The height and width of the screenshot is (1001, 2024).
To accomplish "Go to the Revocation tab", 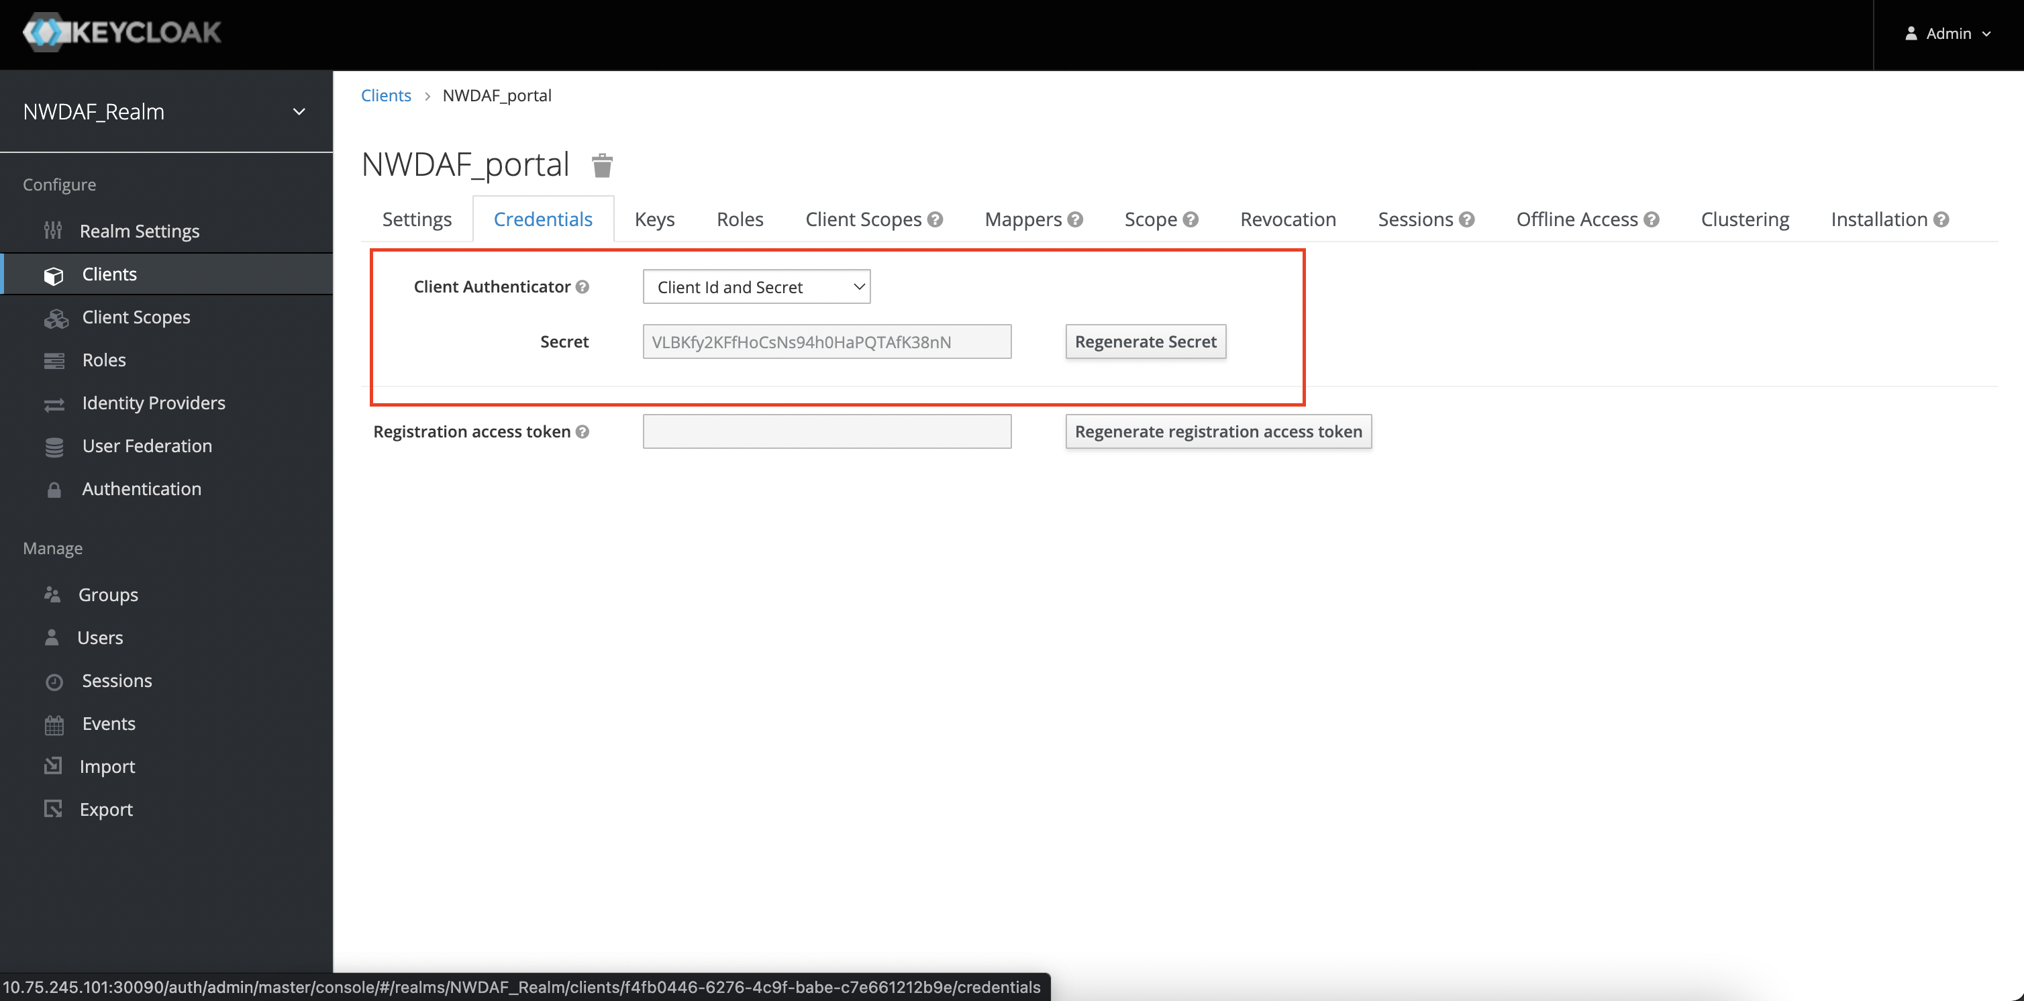I will 1287,219.
